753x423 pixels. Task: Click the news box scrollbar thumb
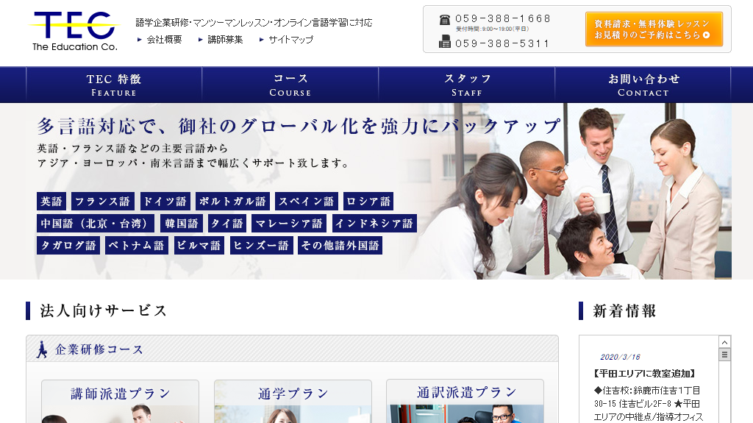pos(724,355)
